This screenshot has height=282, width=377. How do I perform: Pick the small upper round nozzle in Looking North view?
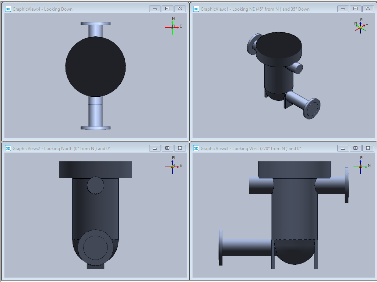click(x=95, y=185)
